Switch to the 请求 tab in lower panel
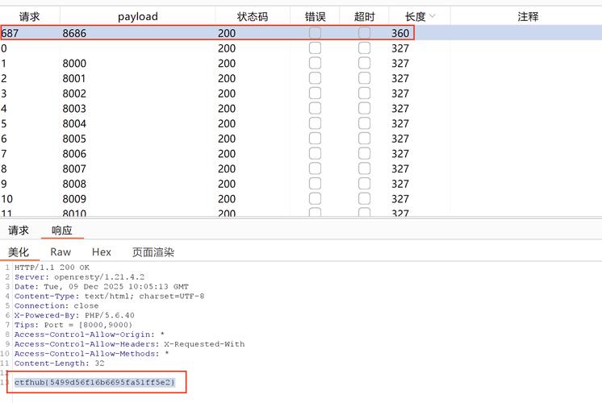Viewport: 602px width, 403px height. (19, 231)
